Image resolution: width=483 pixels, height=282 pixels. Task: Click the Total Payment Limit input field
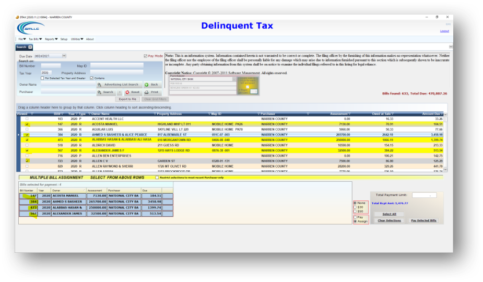[x=424, y=195]
